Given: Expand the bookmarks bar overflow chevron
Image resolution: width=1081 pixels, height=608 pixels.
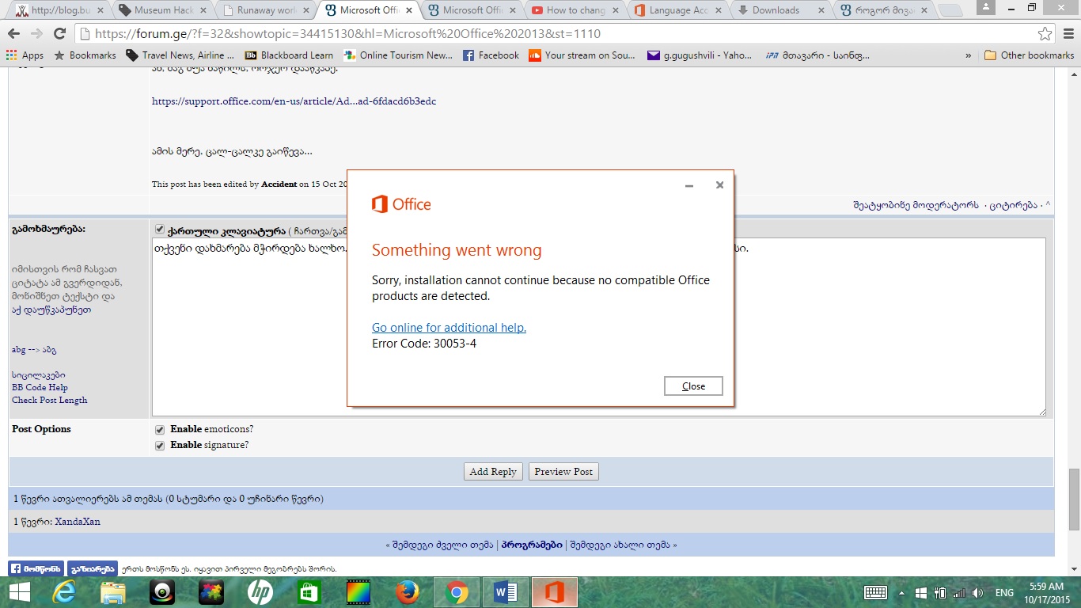Looking at the screenshot, I should pos(969,55).
